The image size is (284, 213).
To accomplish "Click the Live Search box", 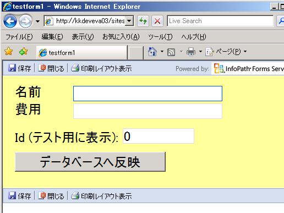I will tap(220, 21).
